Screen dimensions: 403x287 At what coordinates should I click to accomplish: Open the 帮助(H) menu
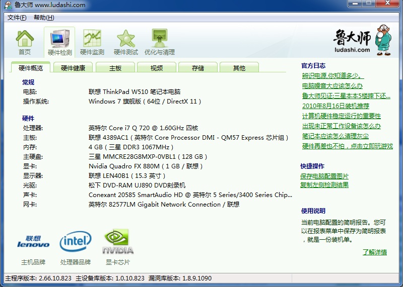click(44, 18)
